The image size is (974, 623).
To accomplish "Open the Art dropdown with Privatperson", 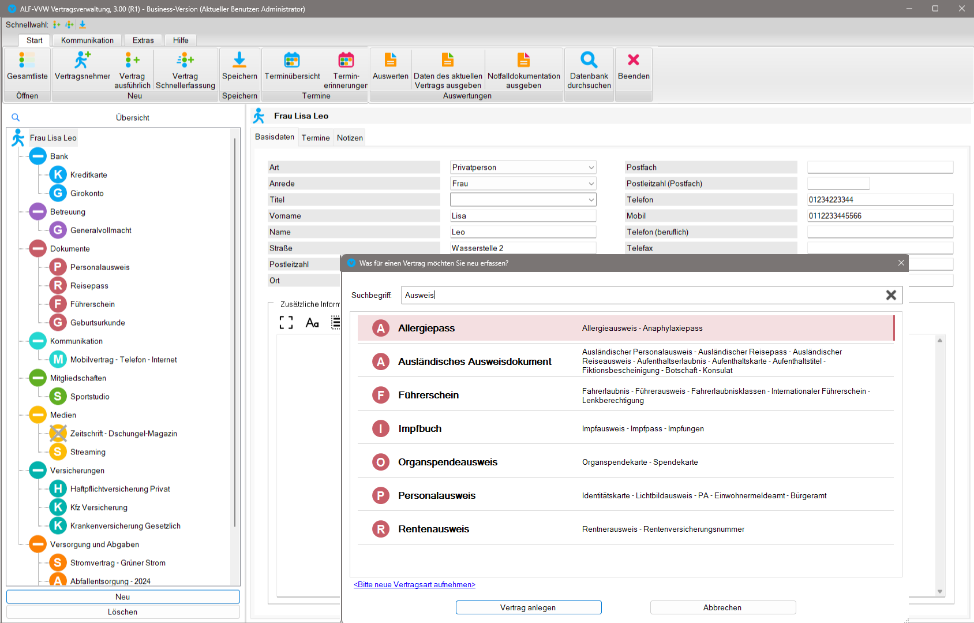I will pyautogui.click(x=591, y=167).
